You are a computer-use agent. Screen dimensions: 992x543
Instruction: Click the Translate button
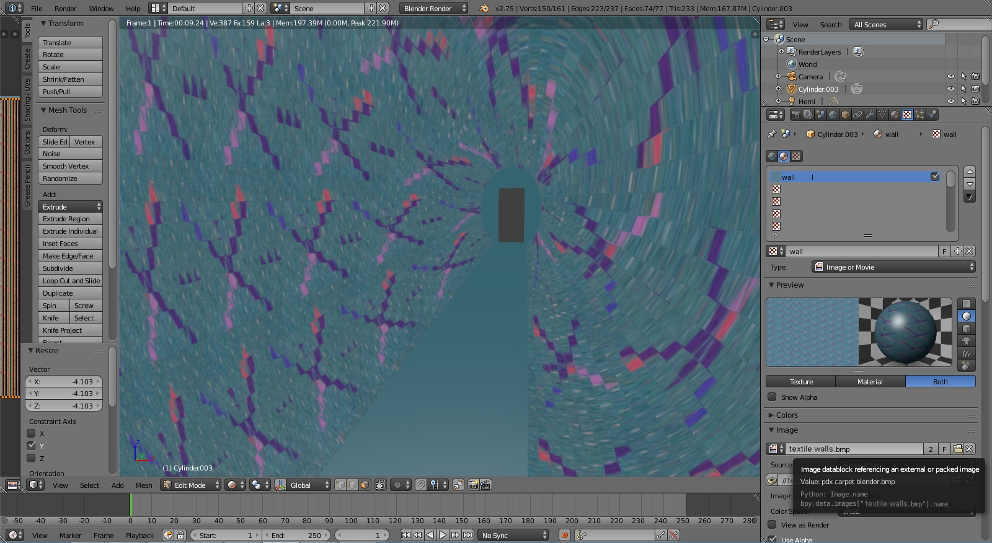coord(70,42)
